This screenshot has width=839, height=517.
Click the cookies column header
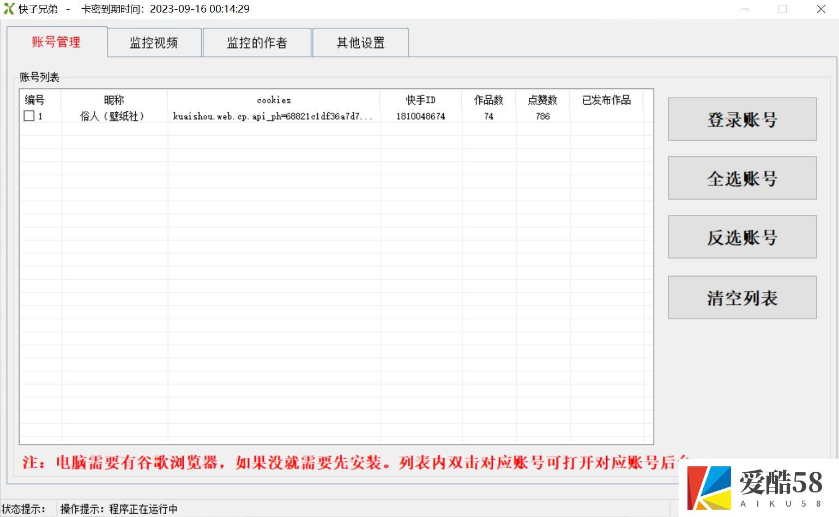click(x=274, y=100)
